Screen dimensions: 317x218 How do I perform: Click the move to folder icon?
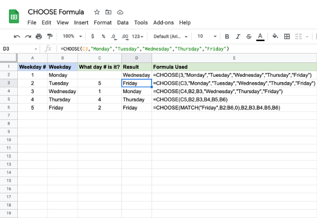pos(108,12)
